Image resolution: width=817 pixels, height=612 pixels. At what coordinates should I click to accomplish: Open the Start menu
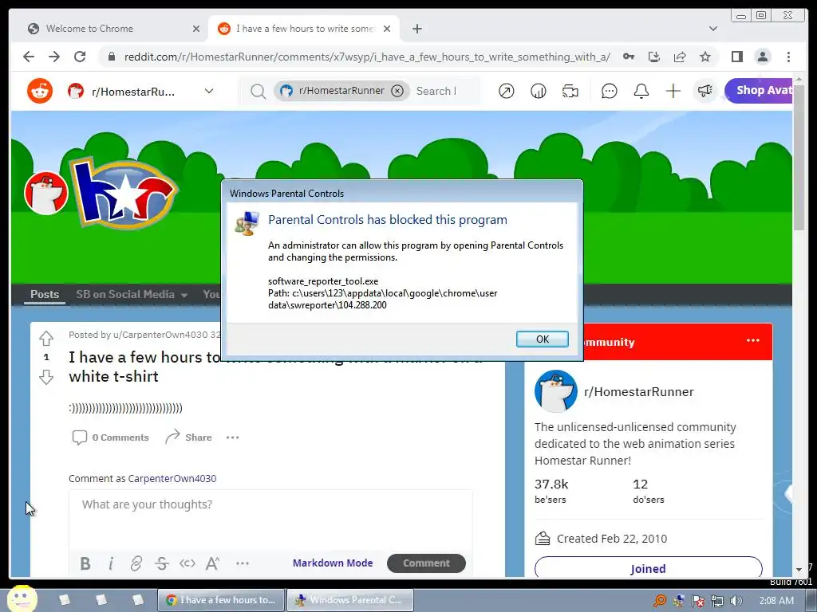click(x=22, y=599)
